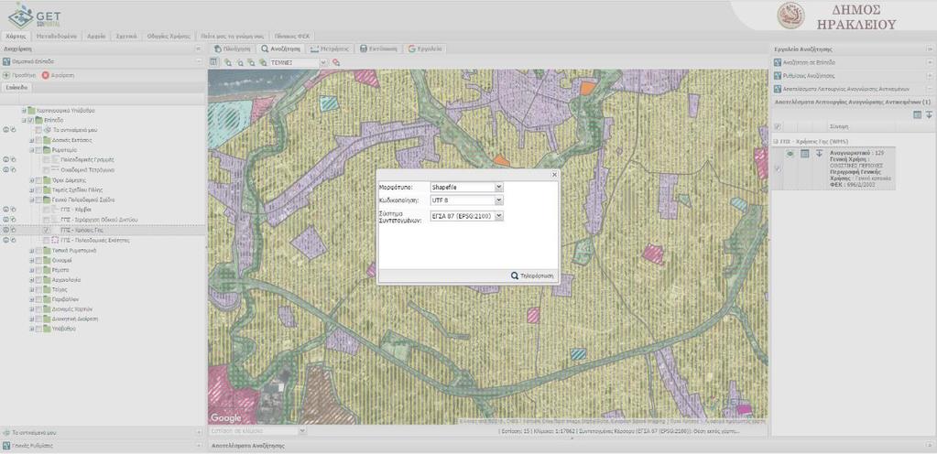Collapse the Γενικό Πολεοδομικό Σχέδιο folder
This screenshot has height=454, width=937.
coord(31,200)
